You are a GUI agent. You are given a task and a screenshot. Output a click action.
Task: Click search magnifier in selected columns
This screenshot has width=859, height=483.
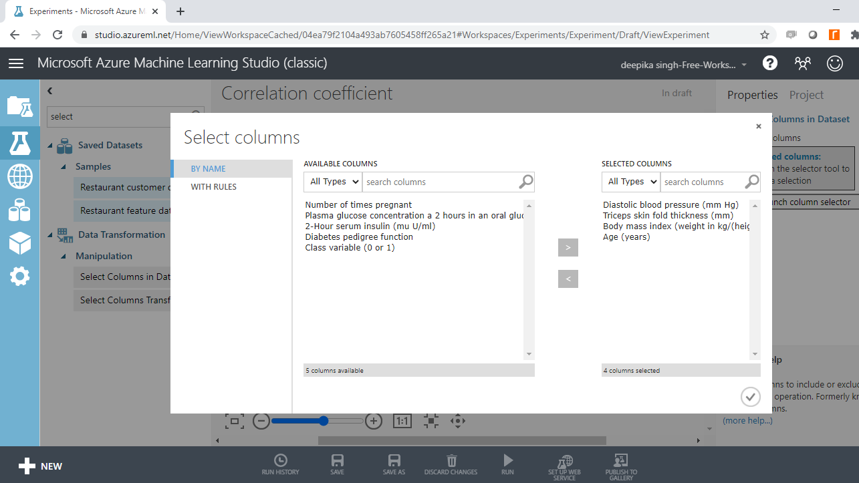point(752,182)
